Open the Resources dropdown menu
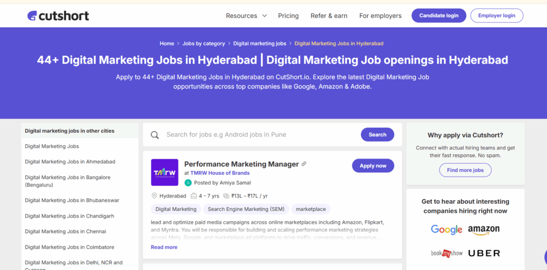The image size is (547, 270). pos(246,15)
